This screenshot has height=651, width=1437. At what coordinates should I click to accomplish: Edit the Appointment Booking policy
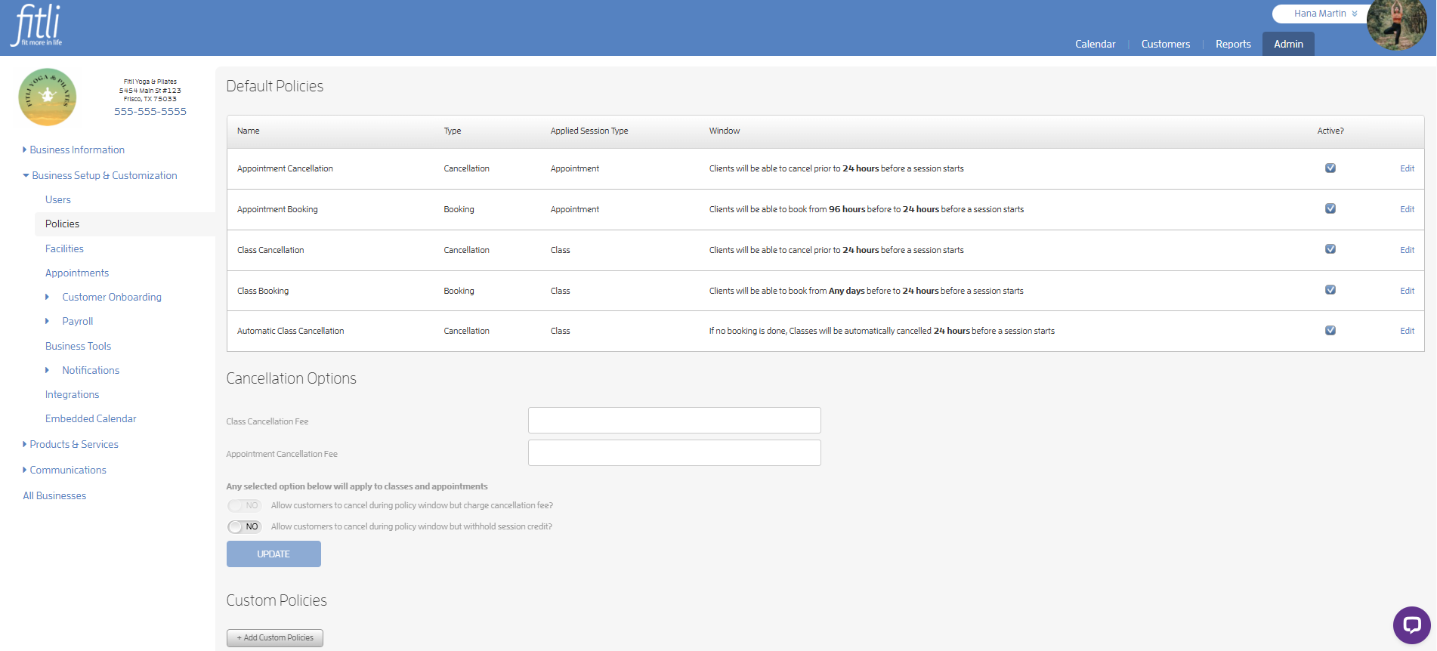[x=1407, y=209]
